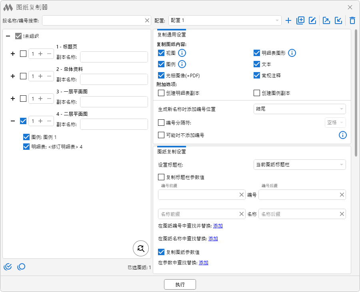Click 添加 link for sheet number replacement
This screenshot has height=292, width=360.
click(x=218, y=226)
